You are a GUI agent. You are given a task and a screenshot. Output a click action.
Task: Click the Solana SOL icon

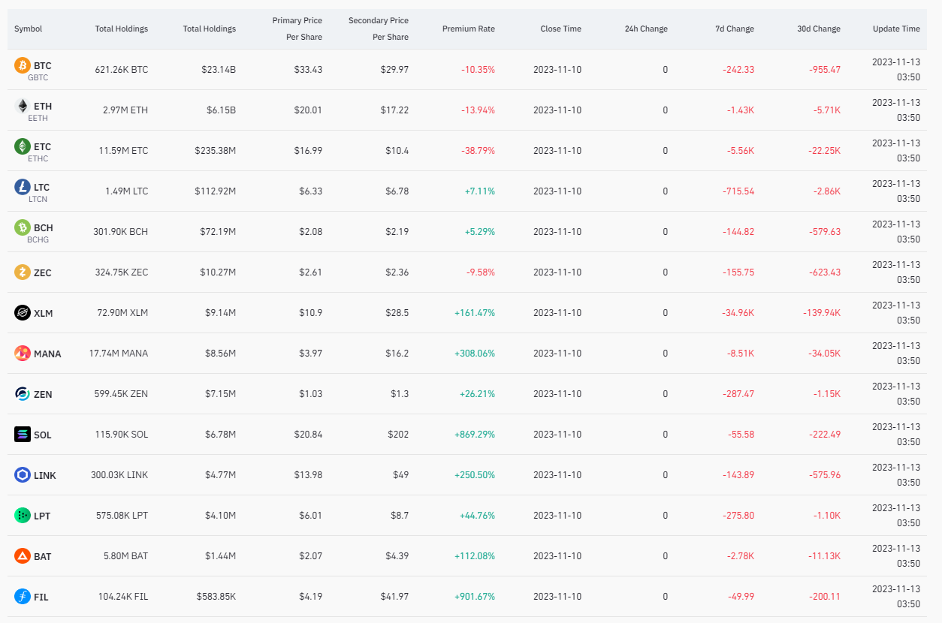(x=23, y=435)
